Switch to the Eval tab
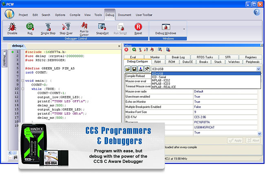265x177 pixels. pos(133,57)
